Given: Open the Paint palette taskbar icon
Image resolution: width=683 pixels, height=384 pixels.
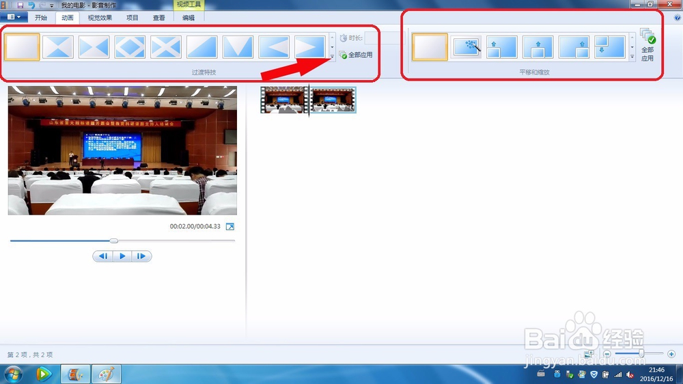Looking at the screenshot, I should click(x=107, y=374).
